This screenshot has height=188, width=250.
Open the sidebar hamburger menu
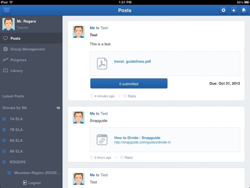[x=6, y=10]
